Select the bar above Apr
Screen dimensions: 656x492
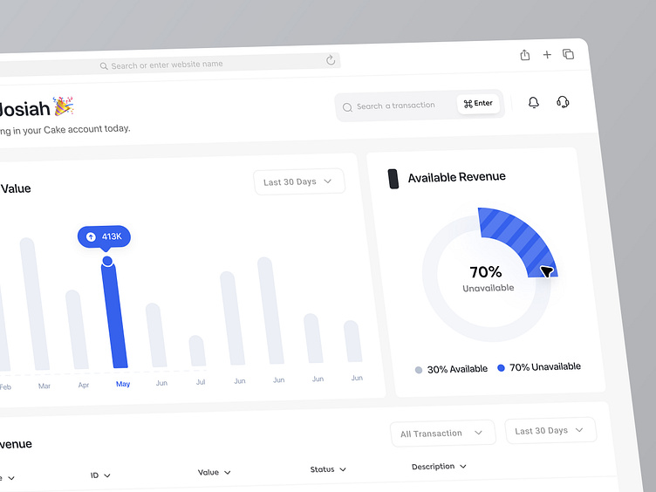click(x=77, y=330)
